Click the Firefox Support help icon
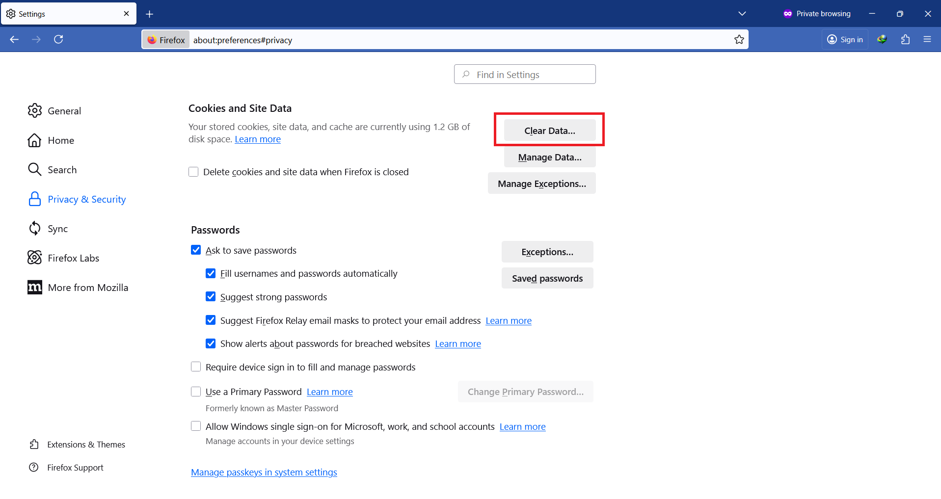Viewport: 941px width, 499px height. [34, 467]
